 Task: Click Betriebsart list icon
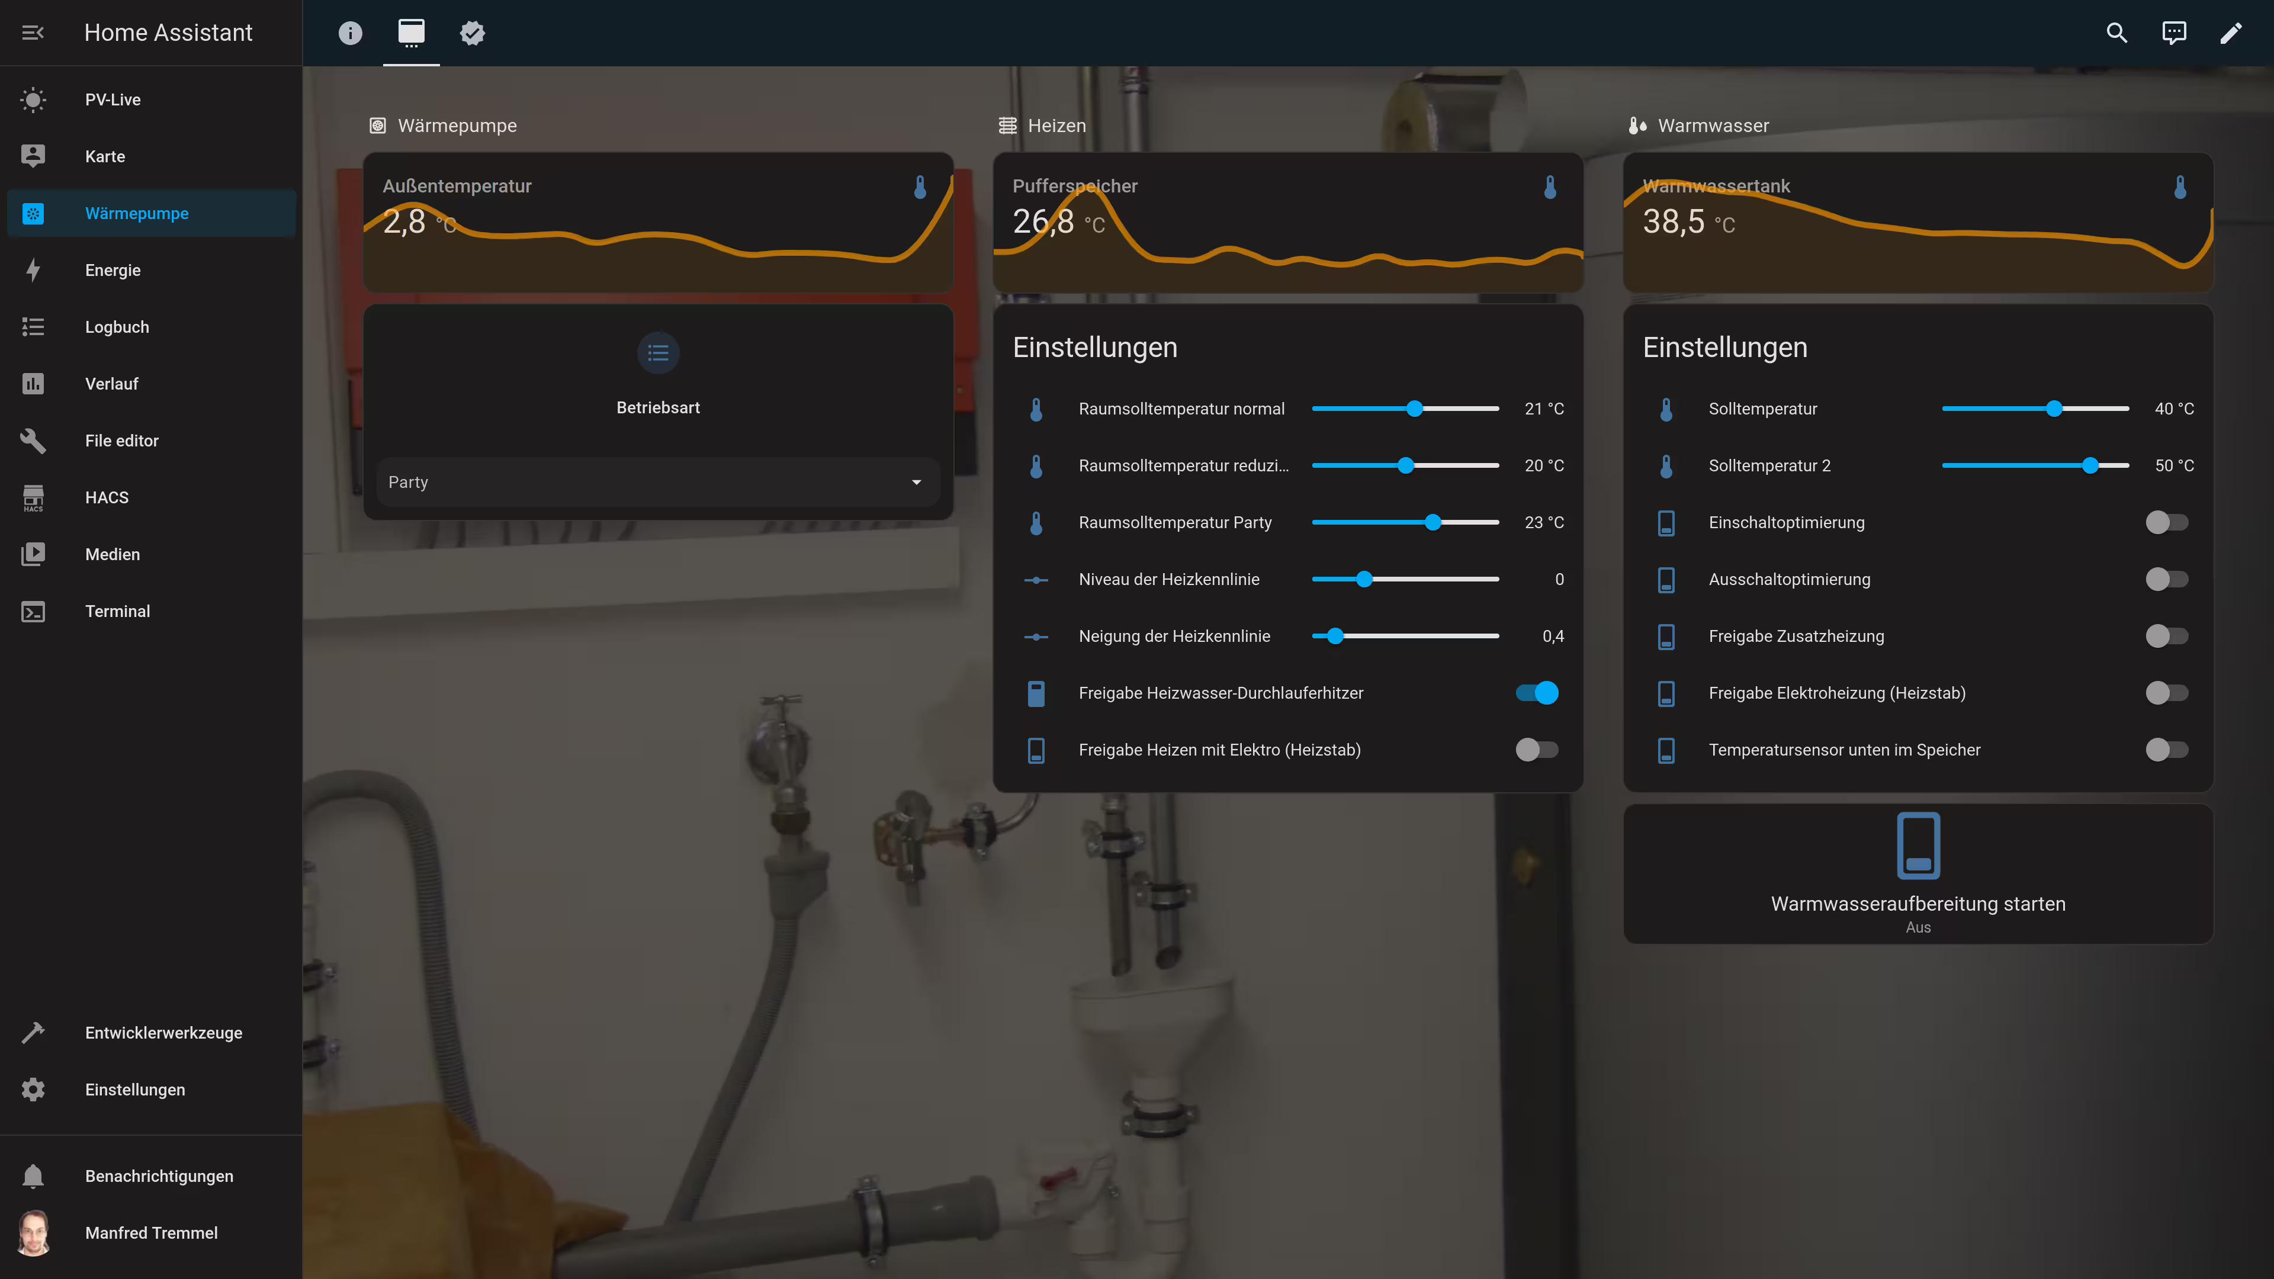[658, 353]
